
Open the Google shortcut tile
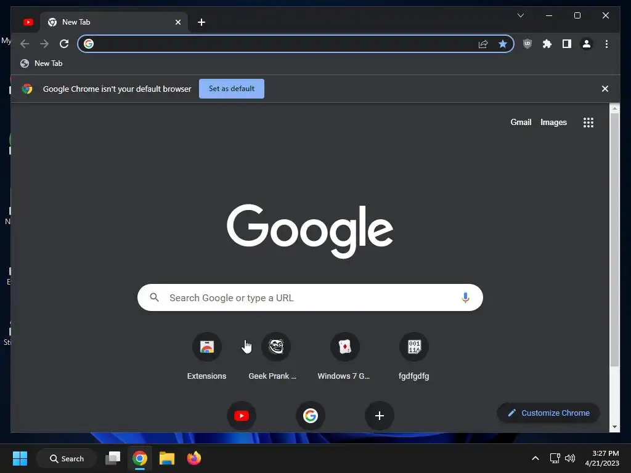tap(311, 416)
